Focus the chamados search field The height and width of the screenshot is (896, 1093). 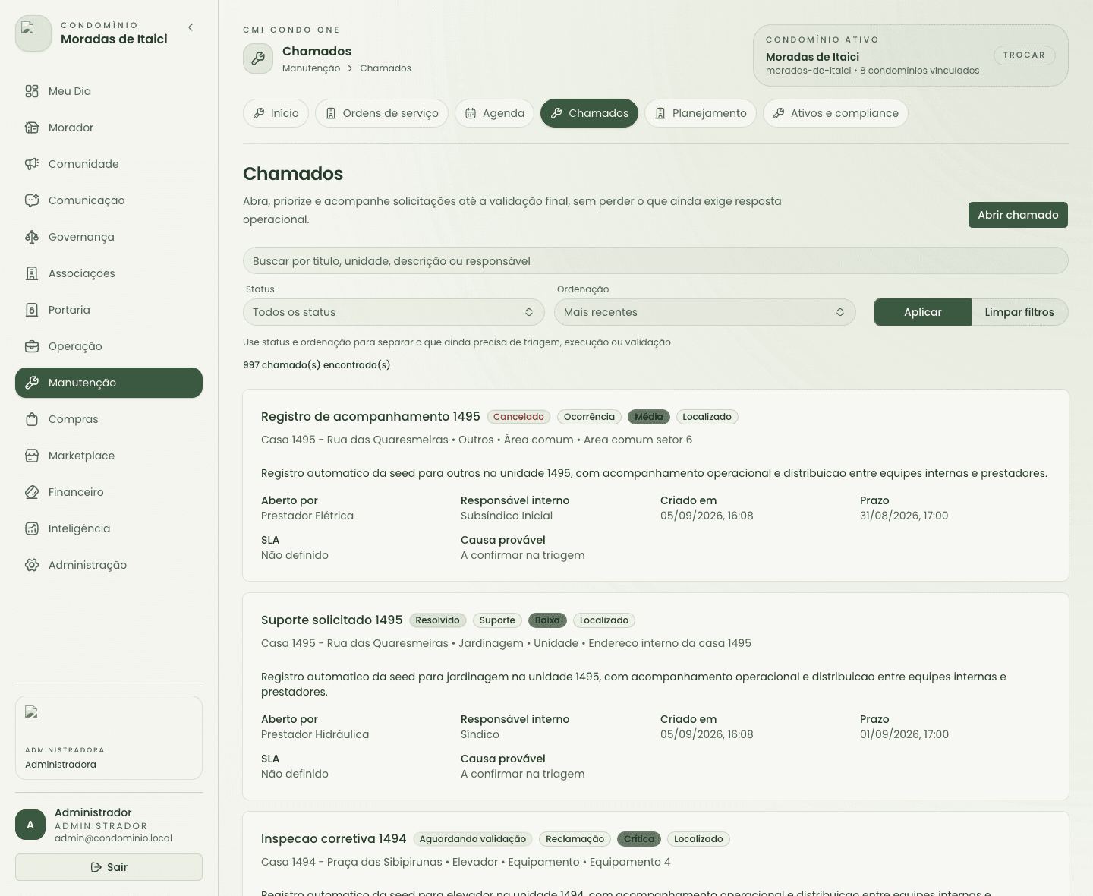point(656,260)
